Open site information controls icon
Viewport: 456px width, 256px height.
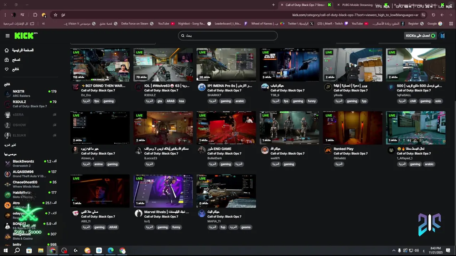click(x=423, y=15)
